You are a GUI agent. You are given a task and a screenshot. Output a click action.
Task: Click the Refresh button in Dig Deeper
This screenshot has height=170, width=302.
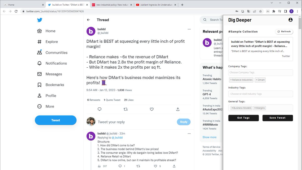(284, 32)
